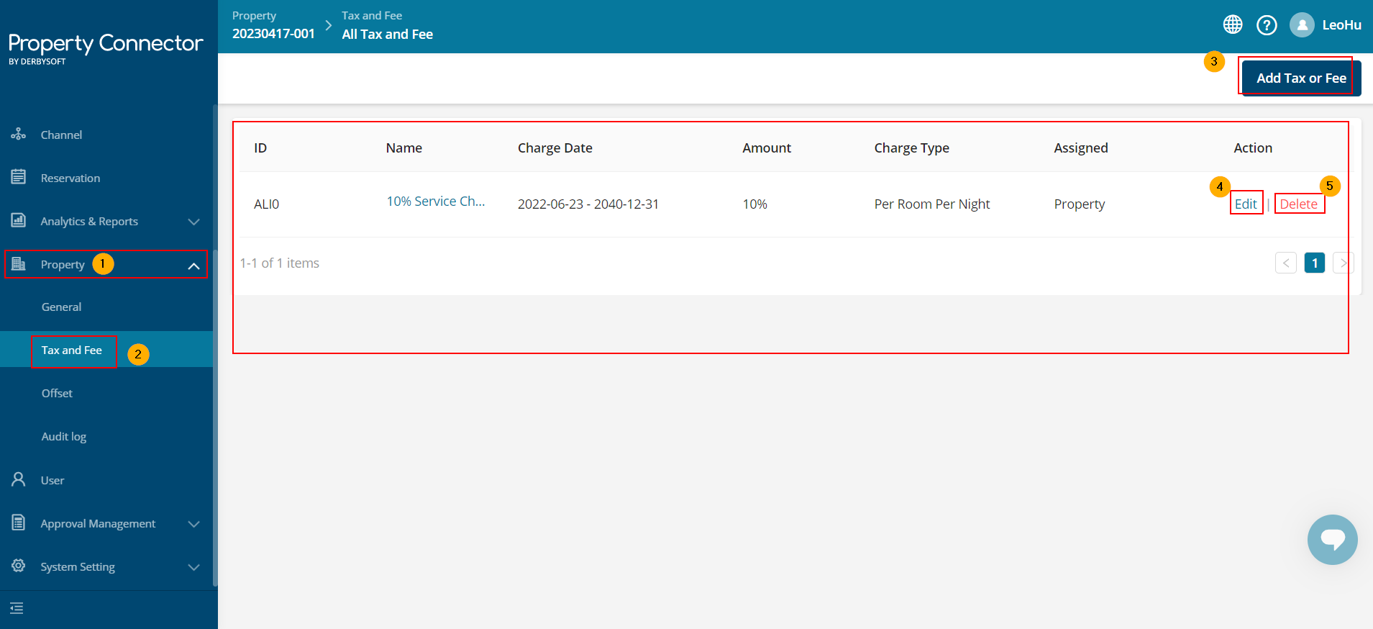This screenshot has height=629, width=1373.
Task: Expand the Analytics & Reports chevron
Action: click(x=193, y=222)
